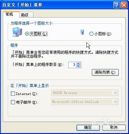The height and width of the screenshot is (134, 129).
Task: Click the large computer icon preview
Action: [17, 32]
